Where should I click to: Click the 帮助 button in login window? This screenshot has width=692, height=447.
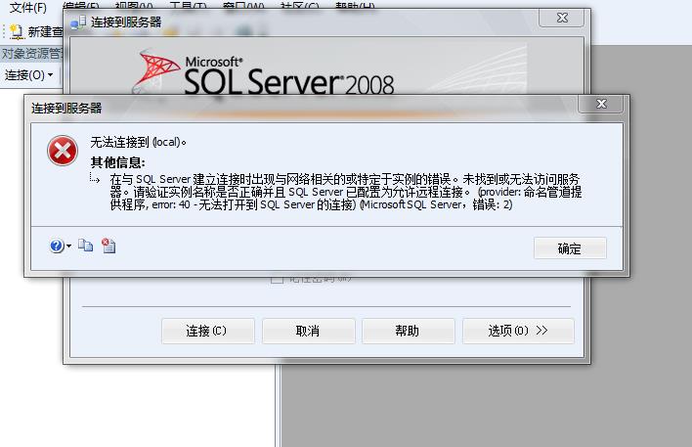[408, 331]
